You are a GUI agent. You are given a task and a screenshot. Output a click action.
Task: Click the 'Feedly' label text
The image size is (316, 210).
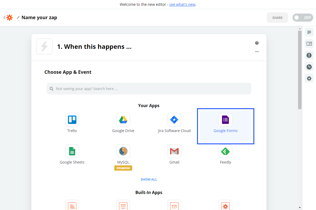[x=225, y=162]
